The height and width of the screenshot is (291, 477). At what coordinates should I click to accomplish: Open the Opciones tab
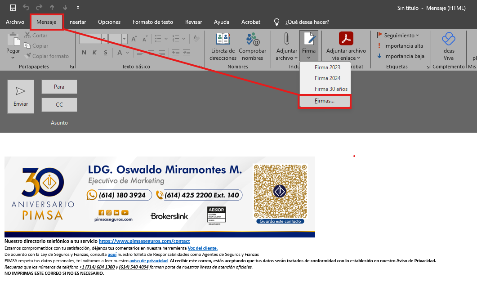[109, 22]
